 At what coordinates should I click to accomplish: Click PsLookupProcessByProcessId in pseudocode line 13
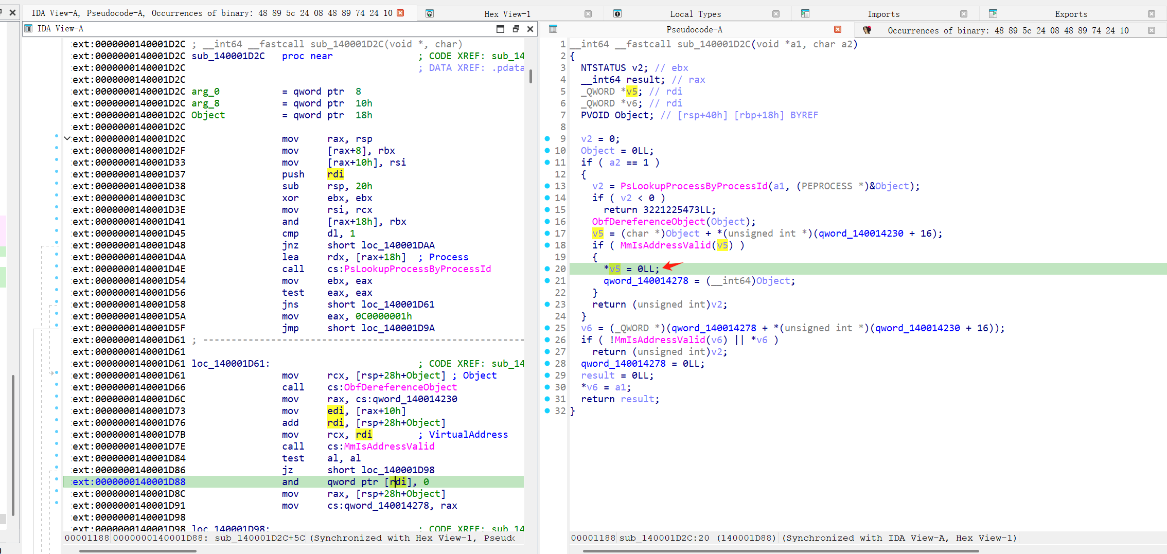pyautogui.click(x=694, y=186)
